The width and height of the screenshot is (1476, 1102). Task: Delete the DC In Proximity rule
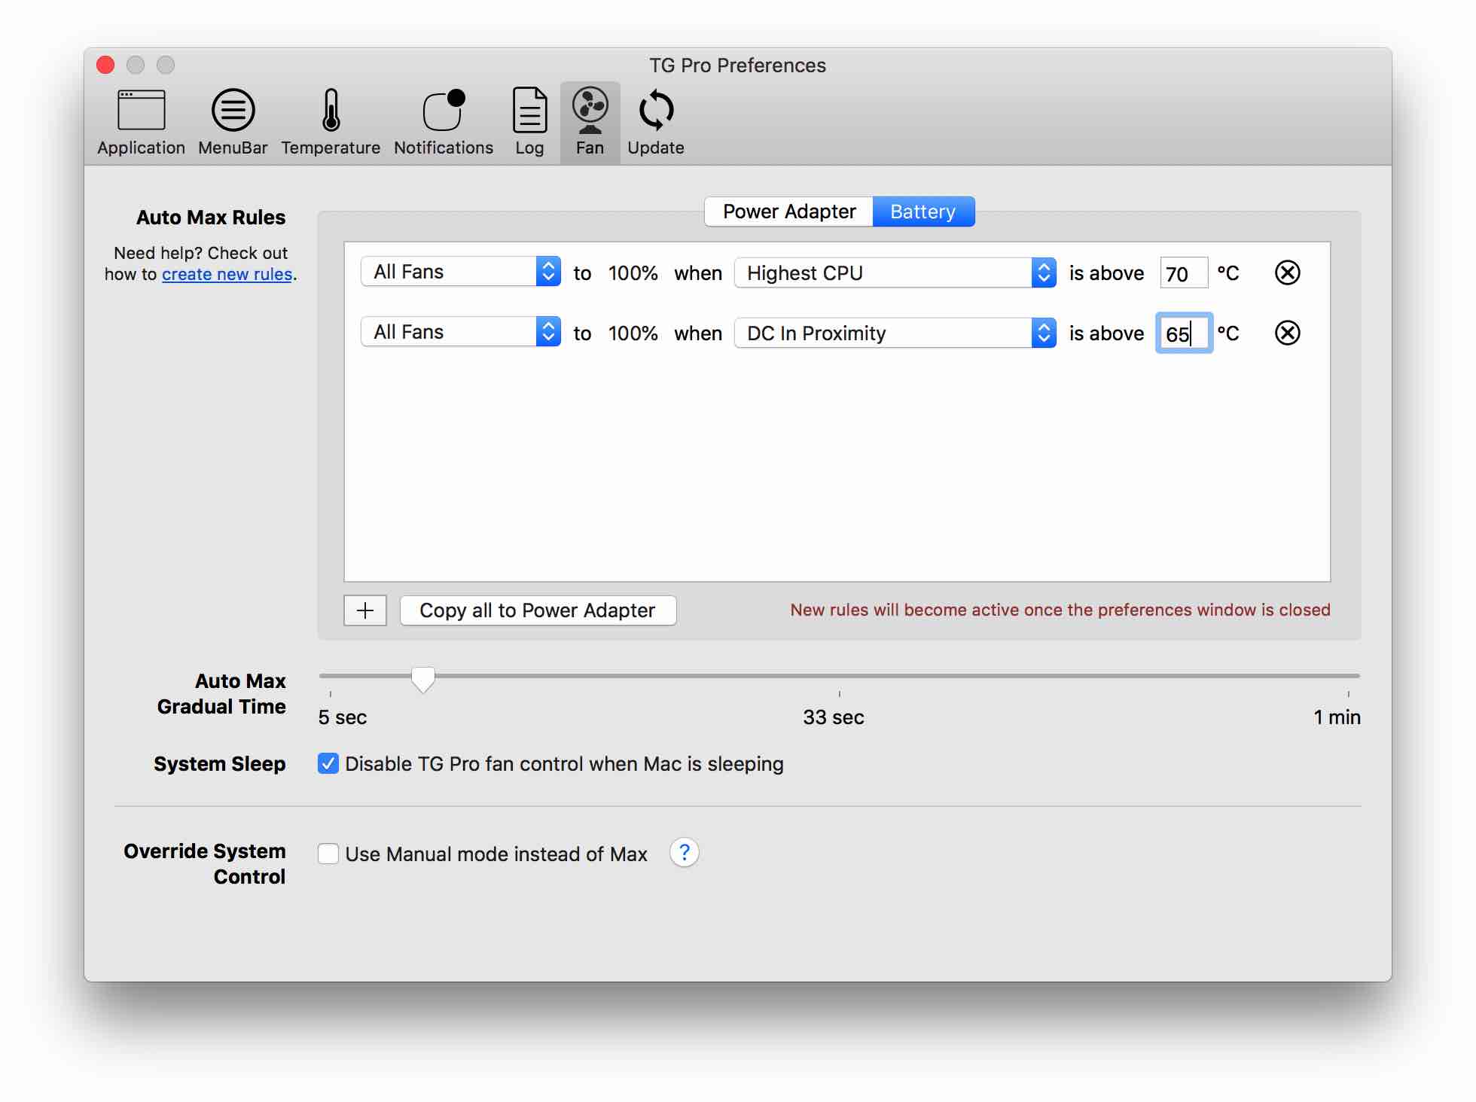1287,333
